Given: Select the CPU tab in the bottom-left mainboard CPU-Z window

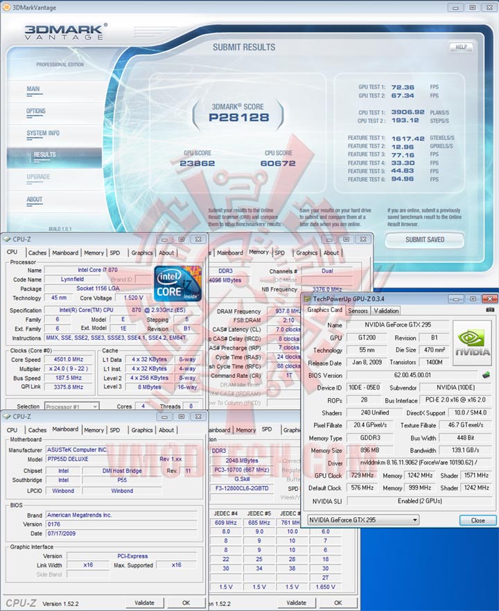Looking at the screenshot, I should (12, 430).
